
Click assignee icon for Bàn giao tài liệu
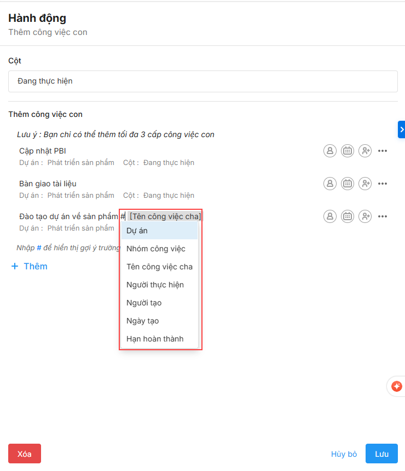click(x=329, y=184)
